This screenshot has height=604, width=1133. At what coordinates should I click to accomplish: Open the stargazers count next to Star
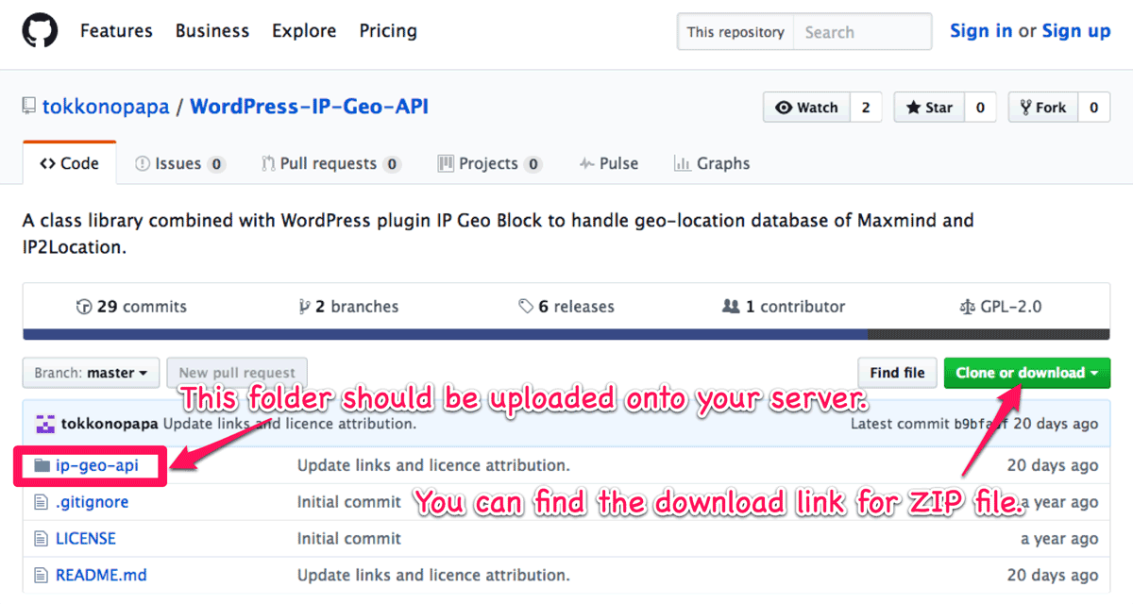tap(980, 108)
